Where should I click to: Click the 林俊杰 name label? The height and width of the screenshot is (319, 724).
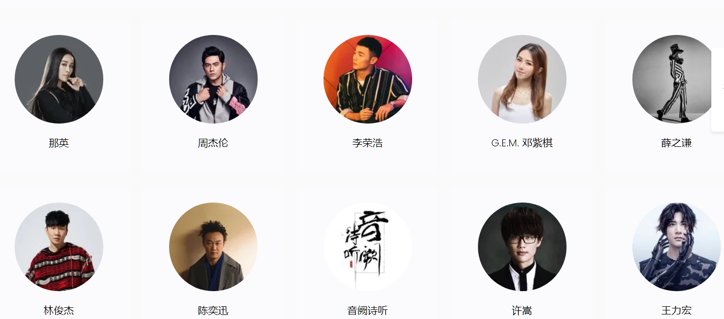[59, 311]
